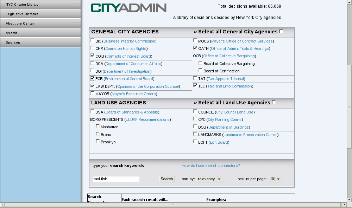Screen dimensions: 352x208
Task: Check the BSA checkbox
Action: click(92, 111)
